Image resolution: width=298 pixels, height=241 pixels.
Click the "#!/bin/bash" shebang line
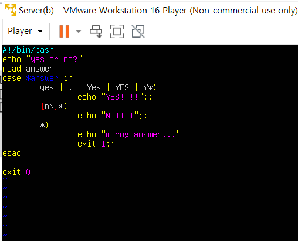point(28,50)
